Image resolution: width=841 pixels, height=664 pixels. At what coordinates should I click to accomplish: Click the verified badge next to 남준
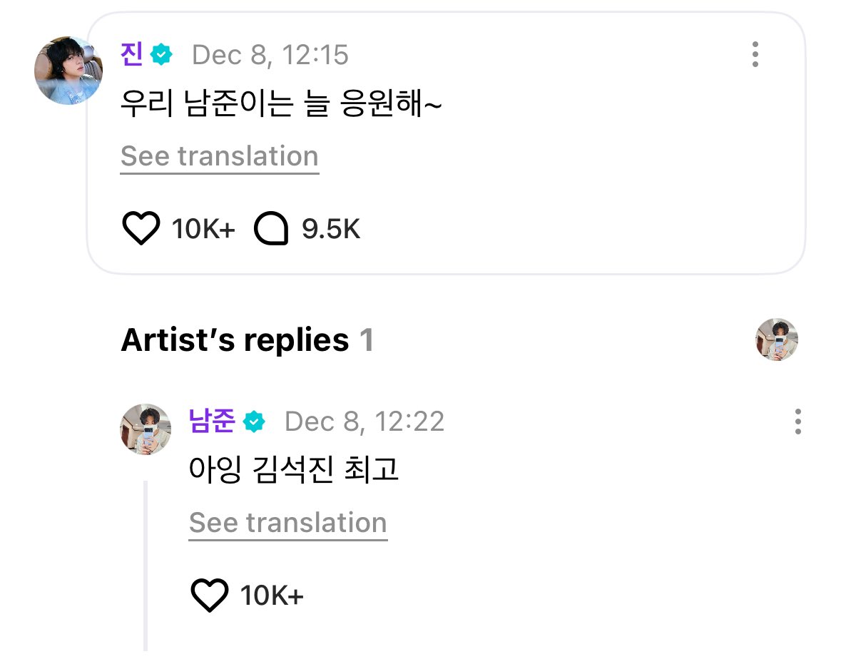[x=254, y=422]
